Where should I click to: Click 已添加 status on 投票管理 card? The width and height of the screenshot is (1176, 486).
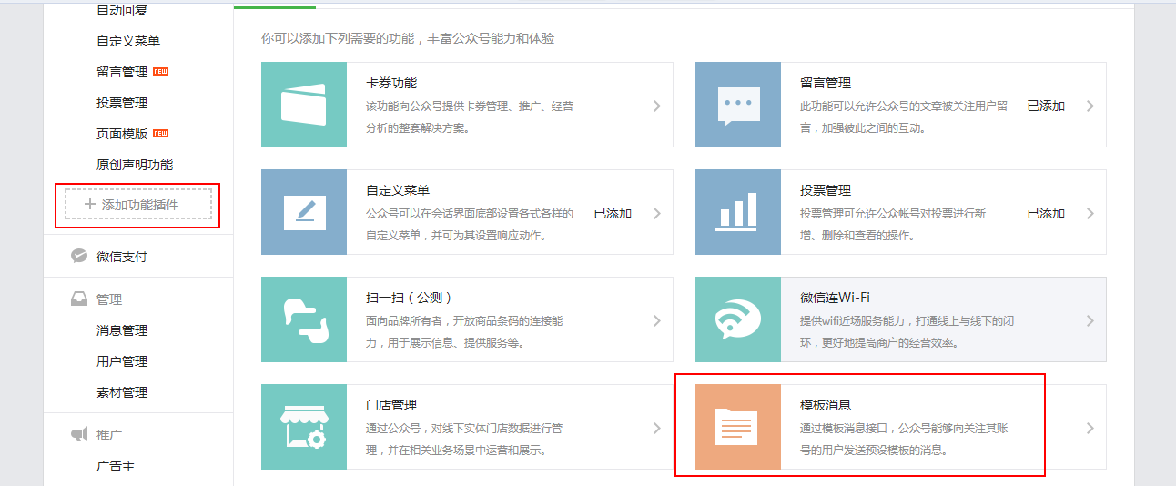1046,213
